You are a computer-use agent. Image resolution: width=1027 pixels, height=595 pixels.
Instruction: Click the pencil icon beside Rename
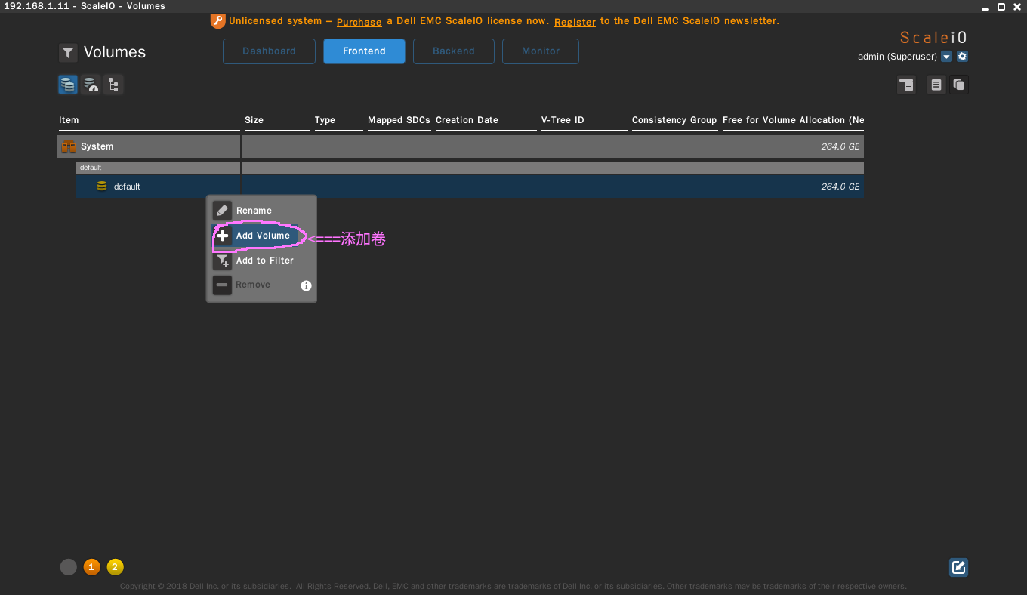[x=222, y=211]
